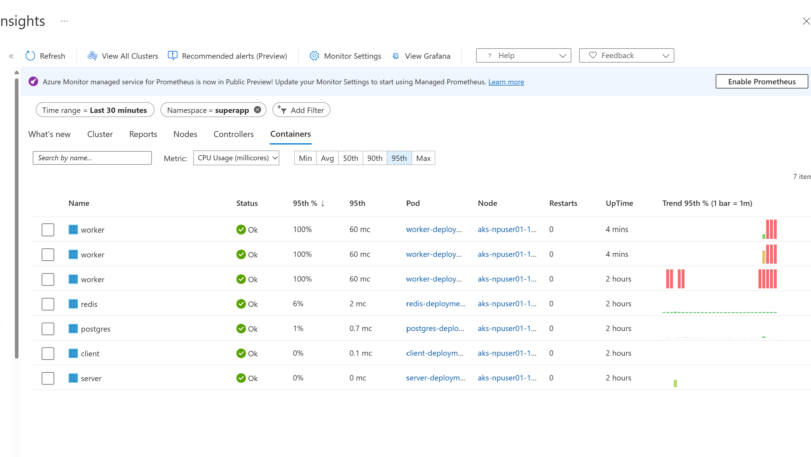
Task: Open the Learn more link
Action: (x=506, y=82)
